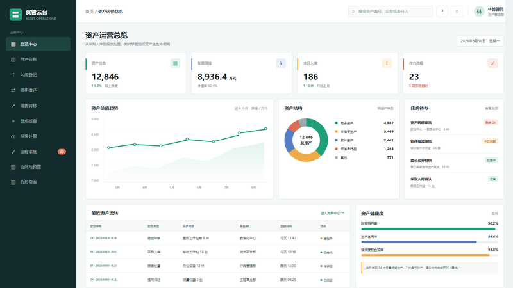Click the 4,882 count beside 电子资产
The height and width of the screenshot is (288, 513).
tap(389, 123)
